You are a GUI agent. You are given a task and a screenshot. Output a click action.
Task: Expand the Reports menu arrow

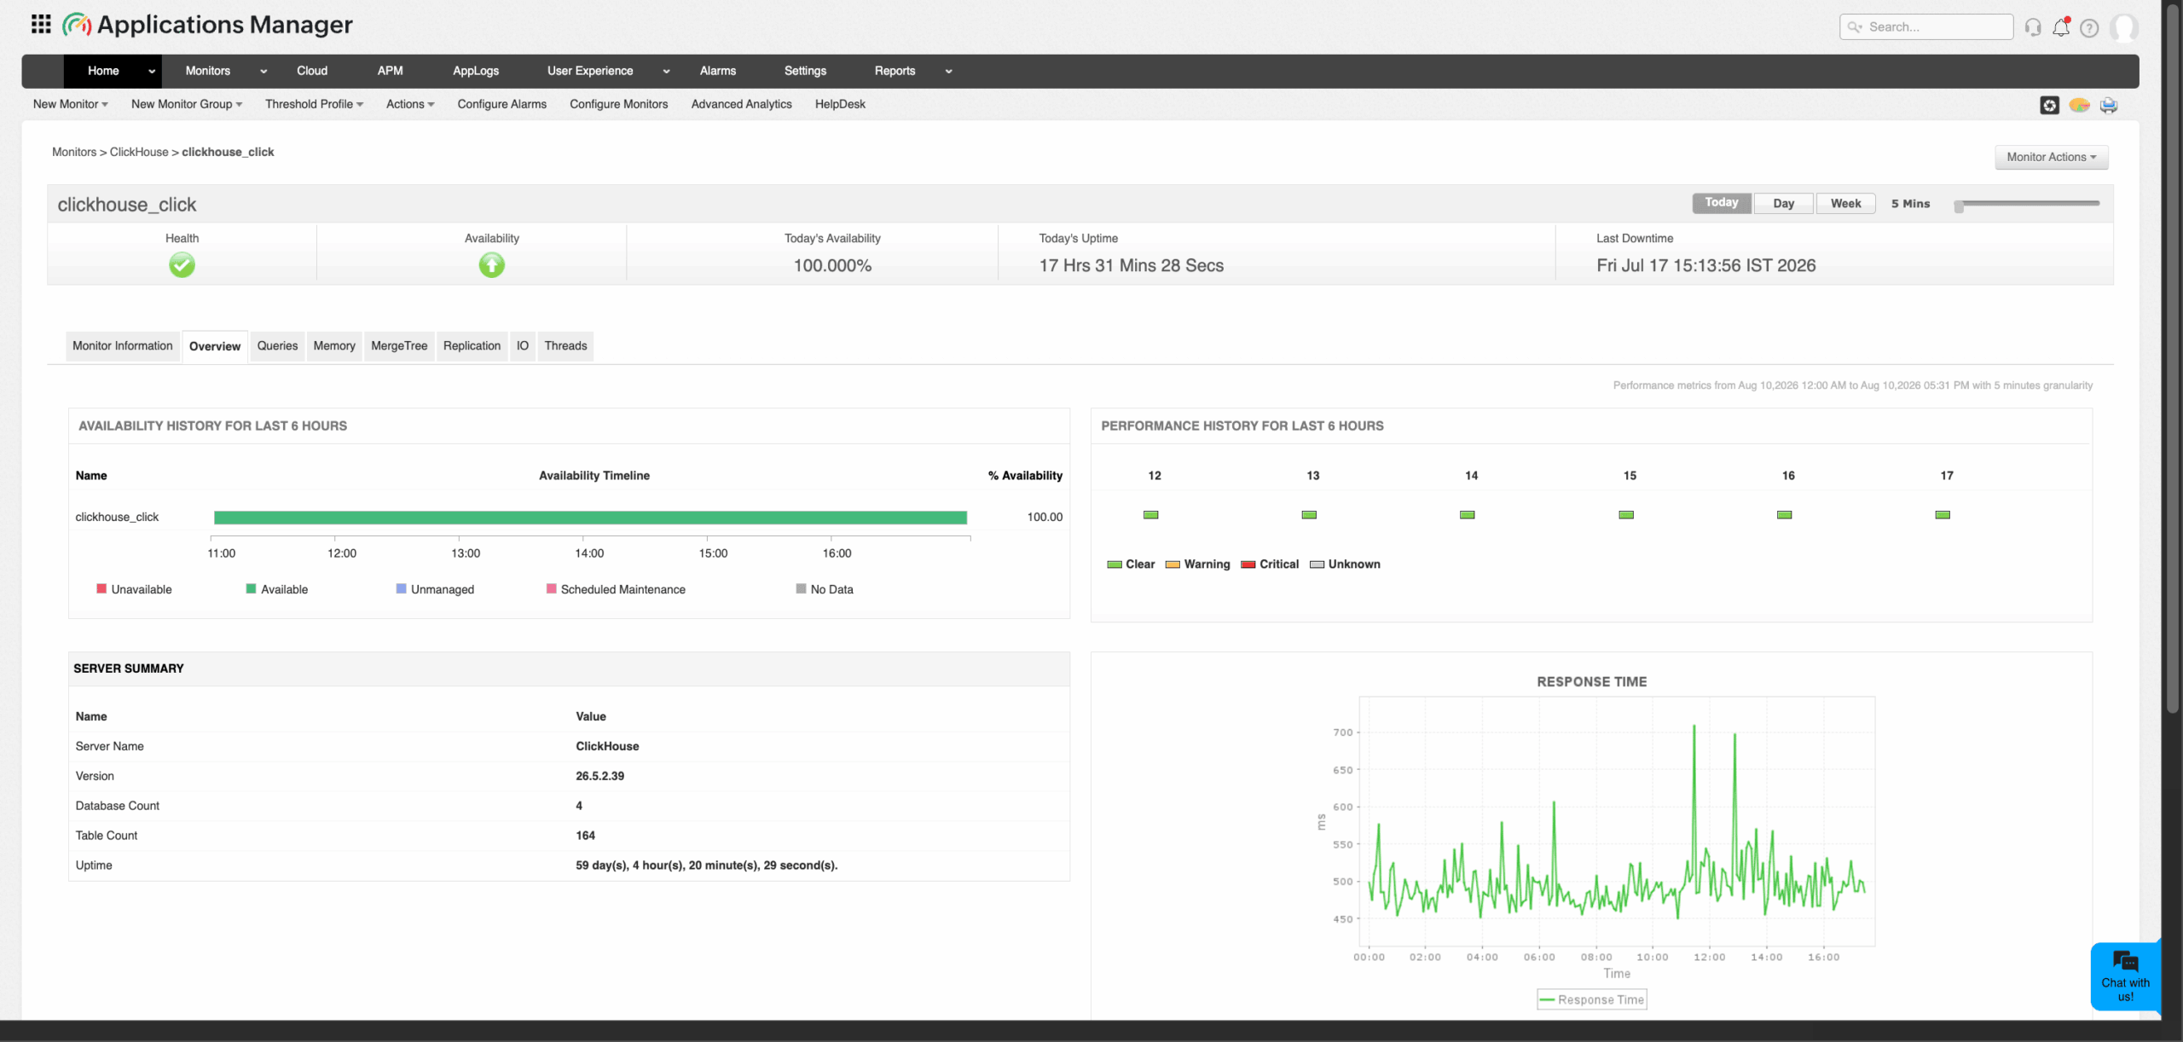(x=948, y=72)
